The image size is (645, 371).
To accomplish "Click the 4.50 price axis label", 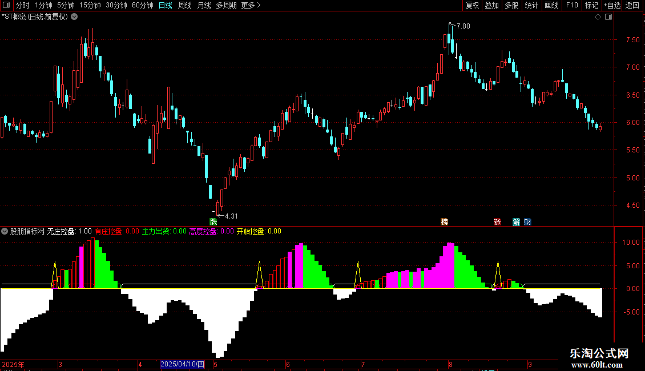I will pos(632,205).
